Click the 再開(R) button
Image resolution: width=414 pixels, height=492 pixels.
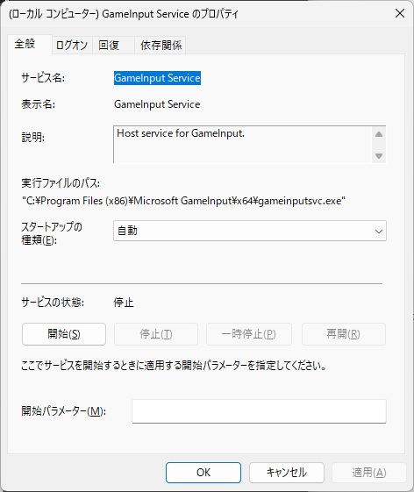(344, 334)
